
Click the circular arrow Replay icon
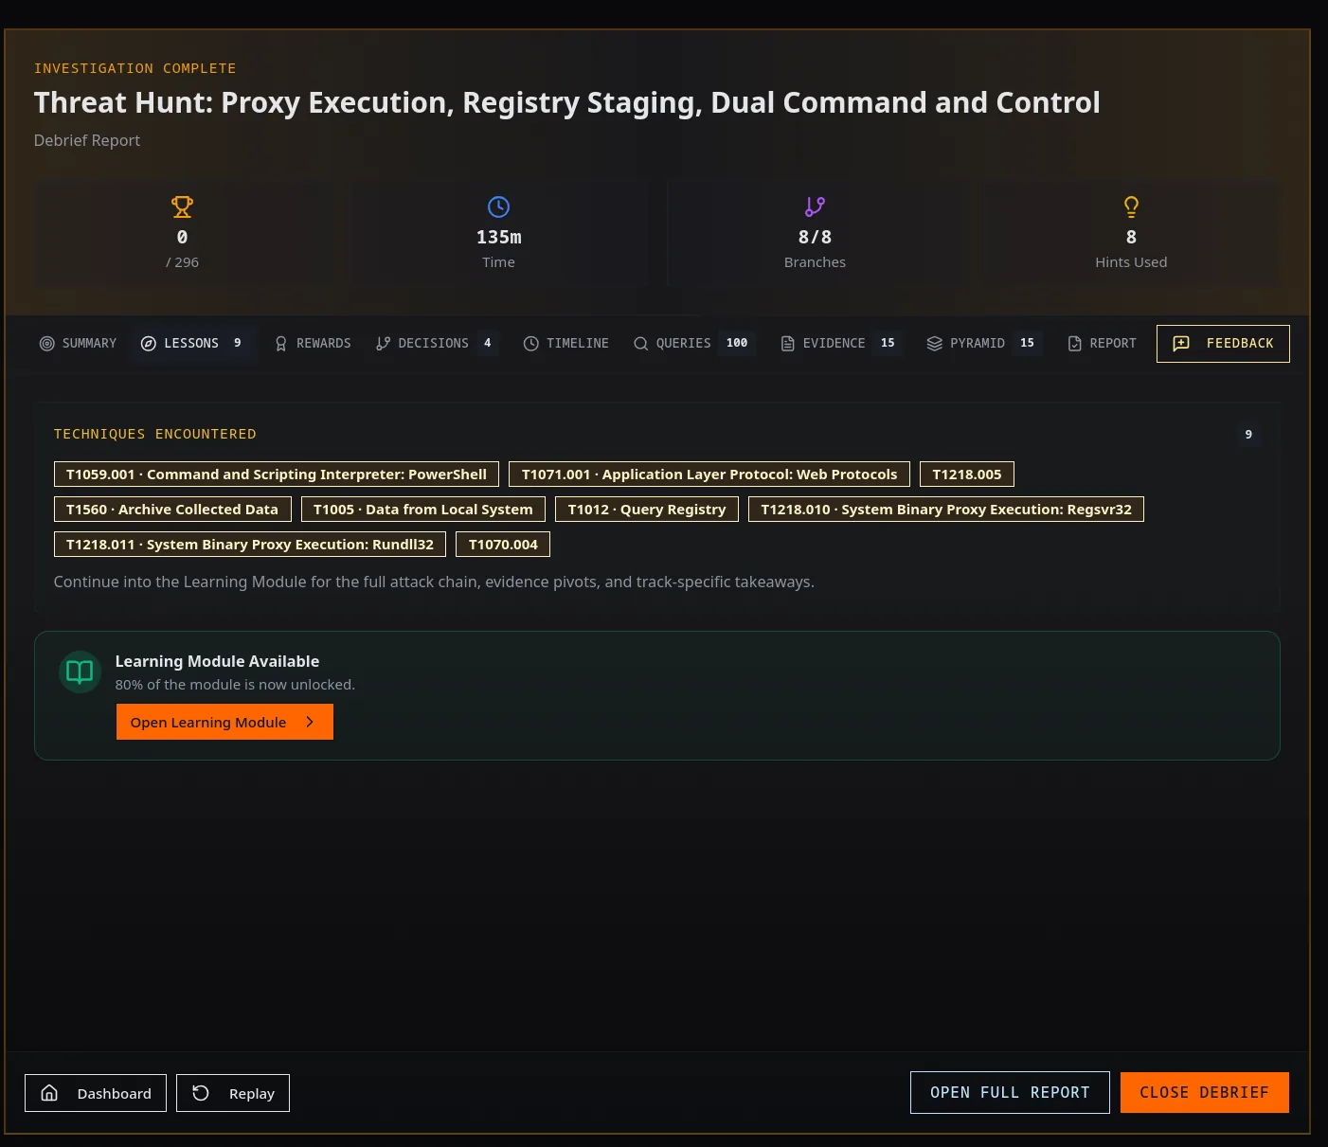tap(201, 1093)
